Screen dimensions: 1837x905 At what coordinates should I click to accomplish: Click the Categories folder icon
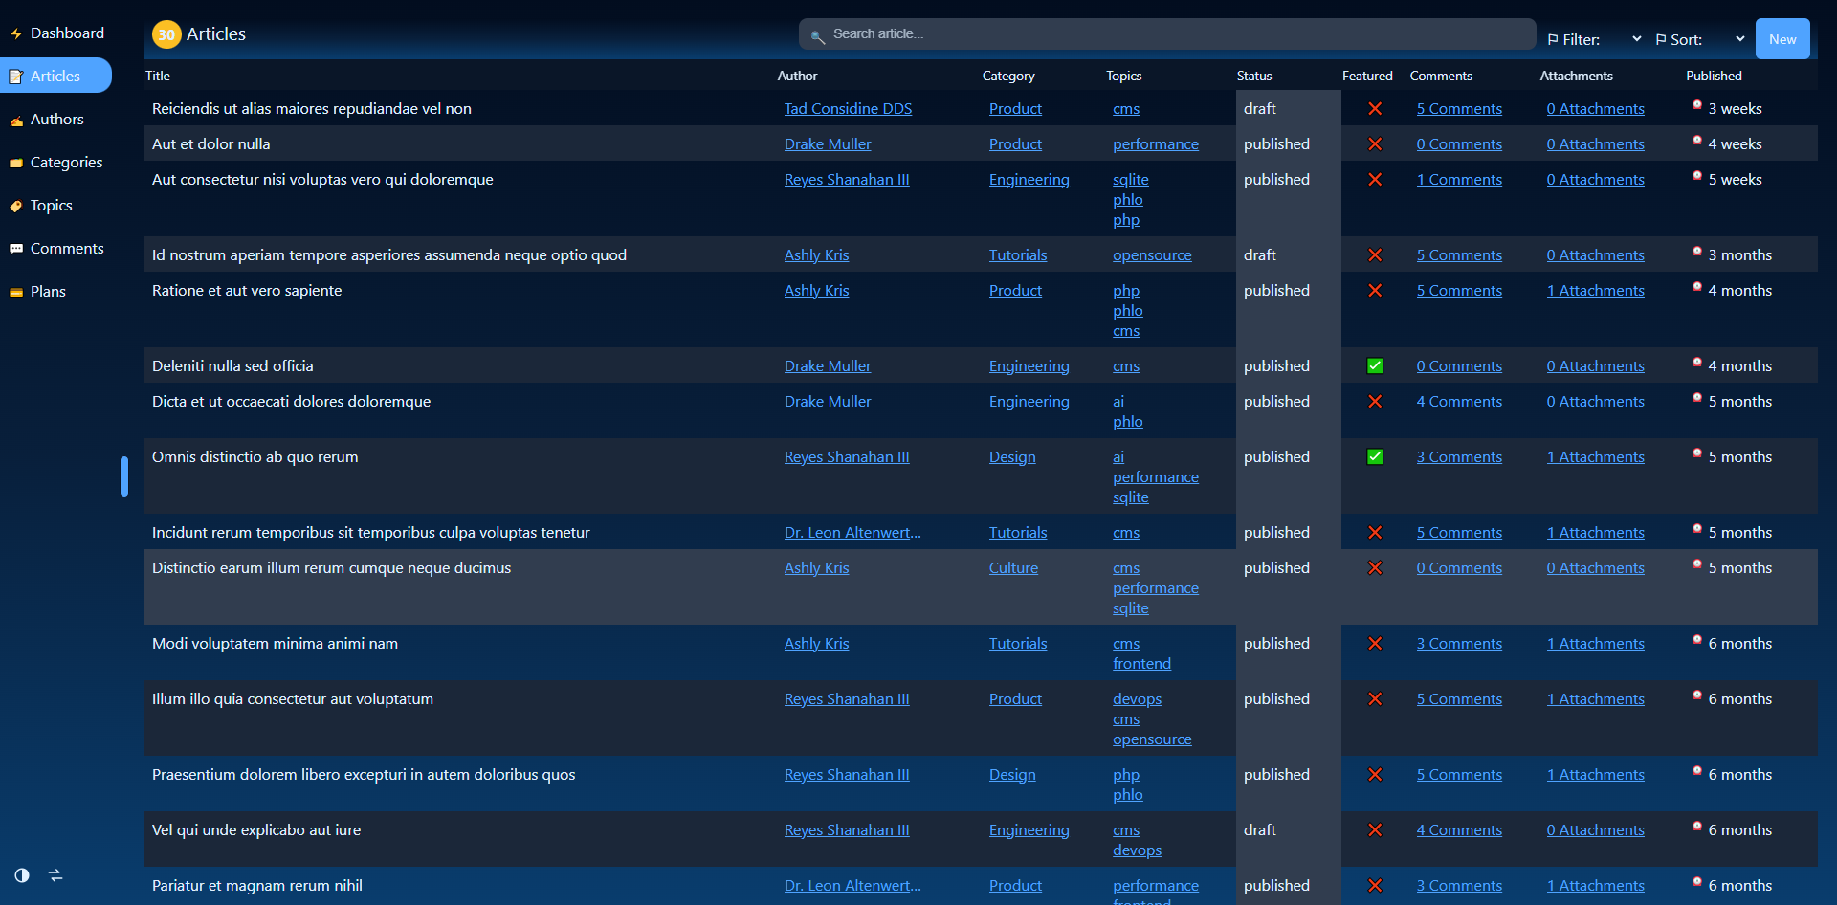click(x=16, y=163)
